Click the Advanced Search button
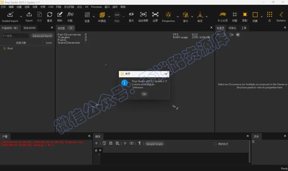The image size is (288, 171). click(x=42, y=36)
